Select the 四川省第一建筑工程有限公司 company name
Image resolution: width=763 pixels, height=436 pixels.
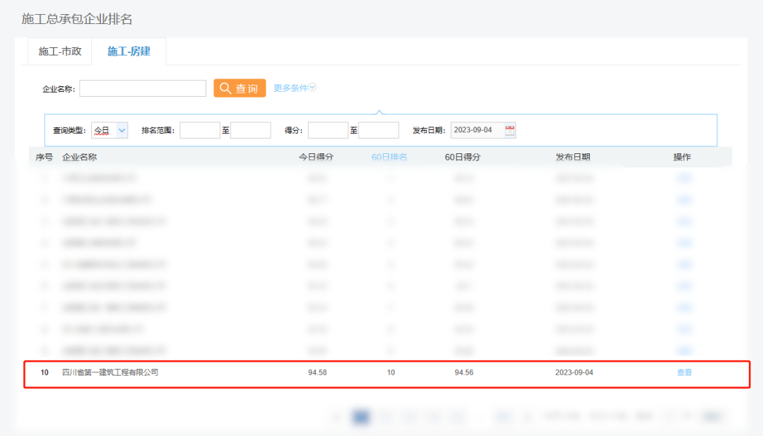coord(110,372)
